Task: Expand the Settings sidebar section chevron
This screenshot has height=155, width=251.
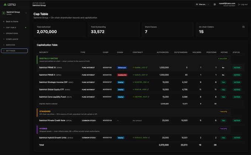Action: click(x=4, y=51)
